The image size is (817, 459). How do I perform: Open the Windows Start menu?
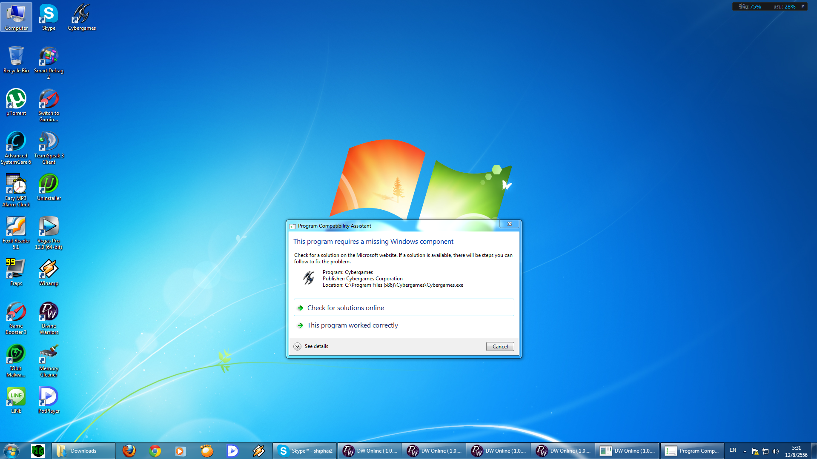click(11, 450)
